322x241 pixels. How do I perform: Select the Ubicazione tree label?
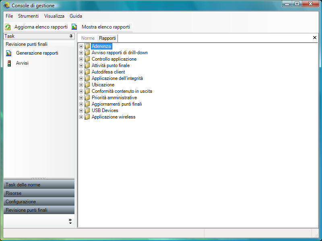pyautogui.click(x=103, y=85)
